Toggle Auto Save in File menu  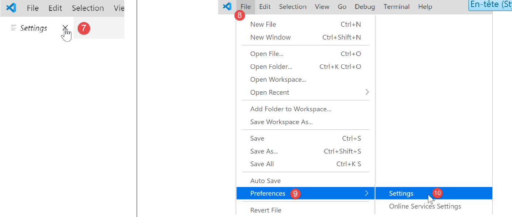[x=265, y=181]
